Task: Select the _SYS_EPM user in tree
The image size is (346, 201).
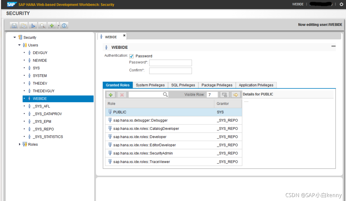Action: click(42, 122)
